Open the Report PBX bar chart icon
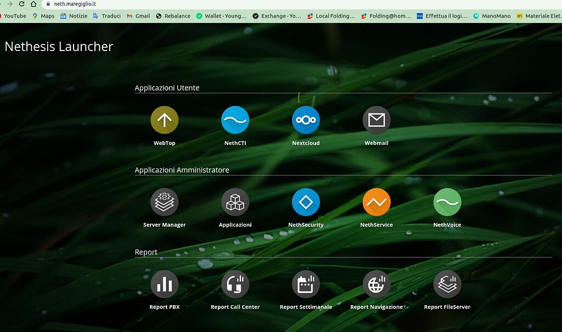 (x=165, y=284)
